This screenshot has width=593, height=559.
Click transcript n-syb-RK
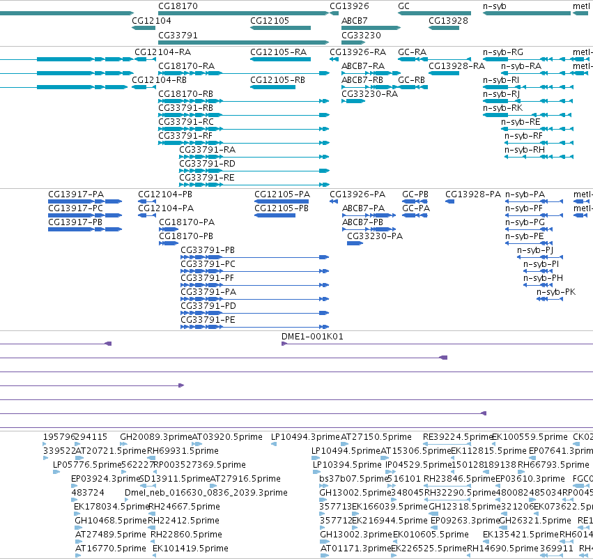point(527,115)
